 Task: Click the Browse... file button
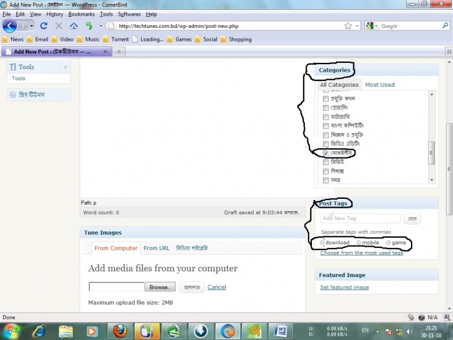(160, 287)
